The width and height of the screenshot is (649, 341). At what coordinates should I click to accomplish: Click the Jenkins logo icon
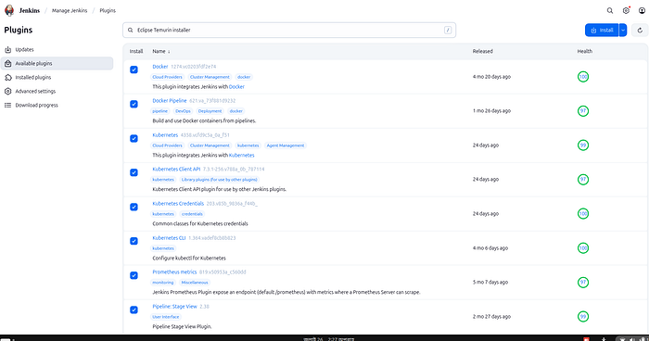click(9, 10)
